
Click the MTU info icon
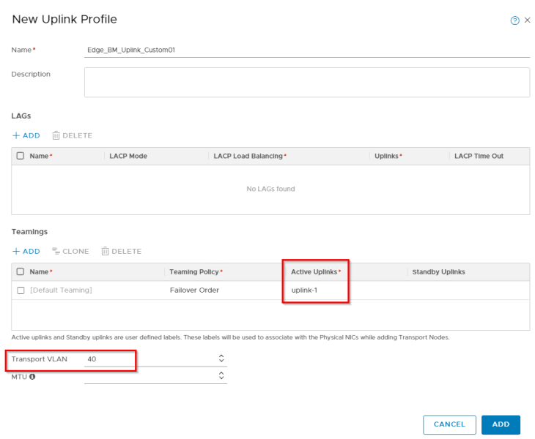tap(32, 376)
